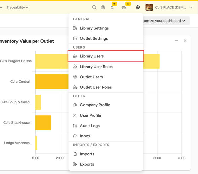Open the Traceability menu
This screenshot has height=174, width=198.
[18, 7]
